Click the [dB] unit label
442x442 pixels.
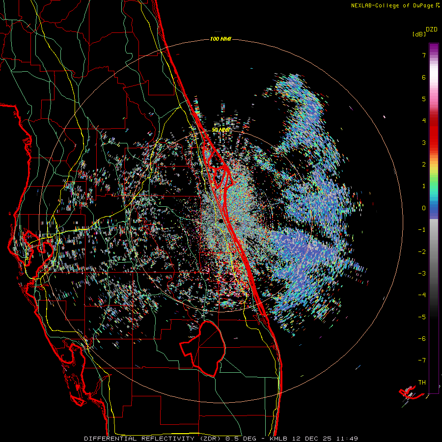[x=419, y=34]
